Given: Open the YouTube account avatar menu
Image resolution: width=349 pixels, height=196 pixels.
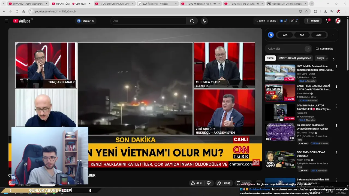Looking at the screenshot, I should click(x=338, y=21).
